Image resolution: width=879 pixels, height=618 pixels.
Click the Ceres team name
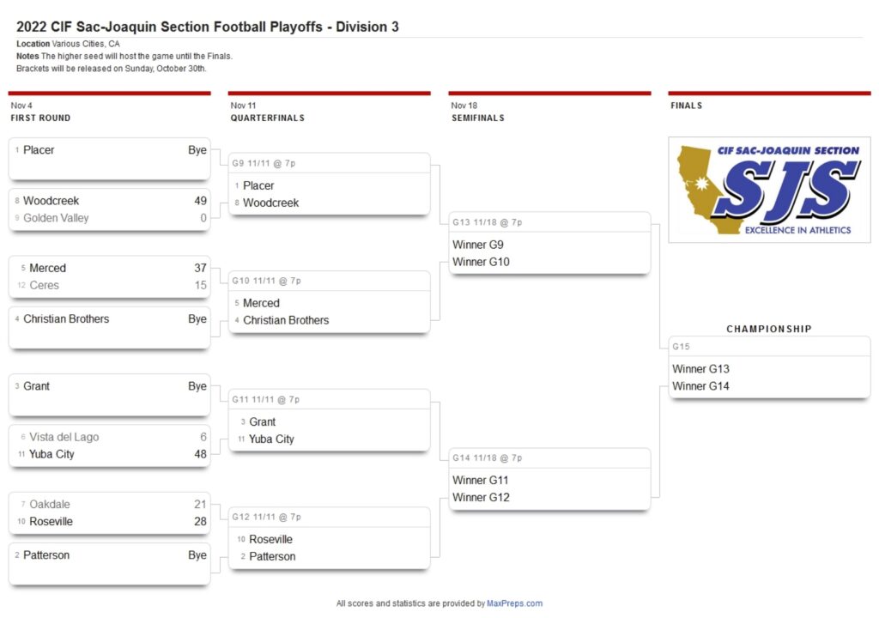point(45,286)
